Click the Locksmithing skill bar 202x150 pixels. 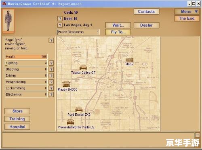pyautogui.click(x=26, y=88)
